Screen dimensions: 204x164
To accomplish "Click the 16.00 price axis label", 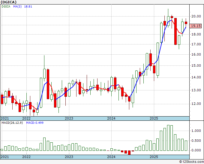I will (x=196, y=54).
